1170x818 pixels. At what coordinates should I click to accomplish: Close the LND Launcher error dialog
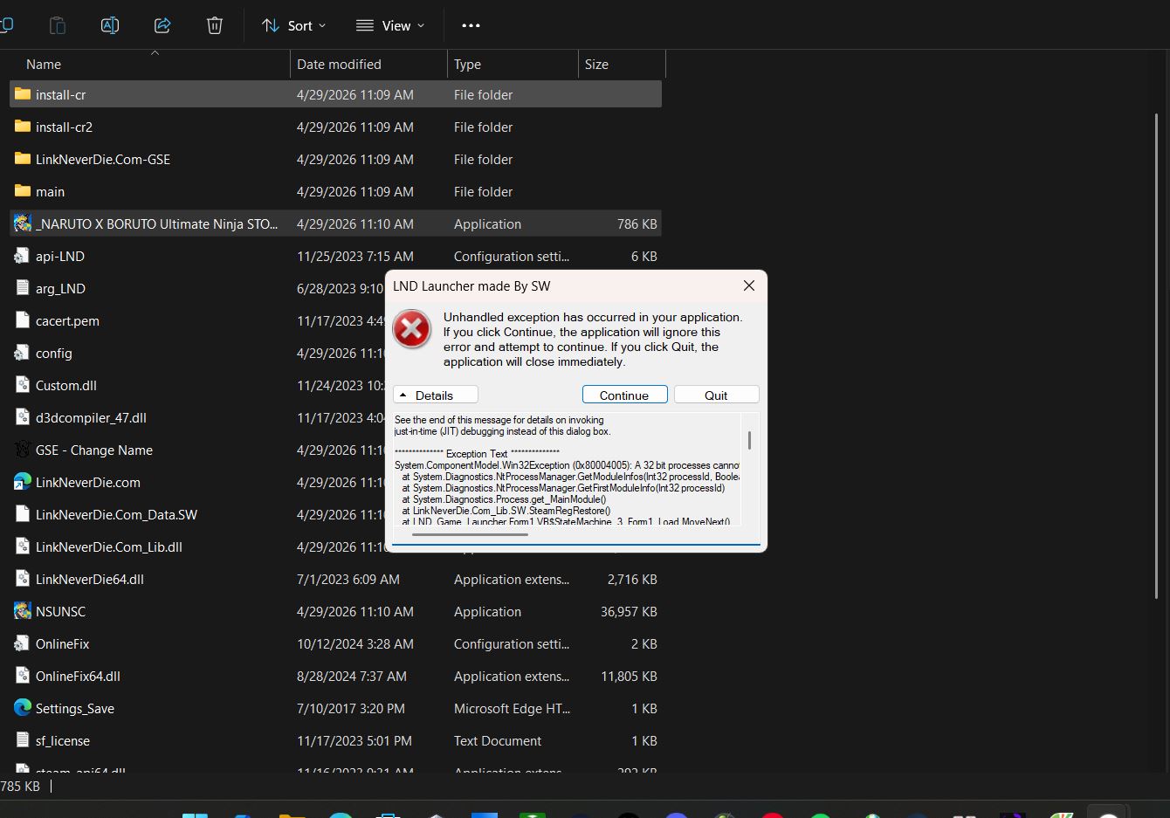(x=748, y=285)
